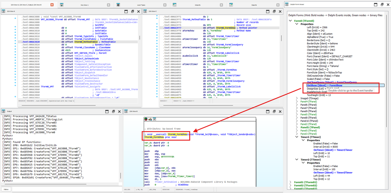391x193 pixels.
Task: Click the graph node color icon
Action: click(x=146, y=119)
